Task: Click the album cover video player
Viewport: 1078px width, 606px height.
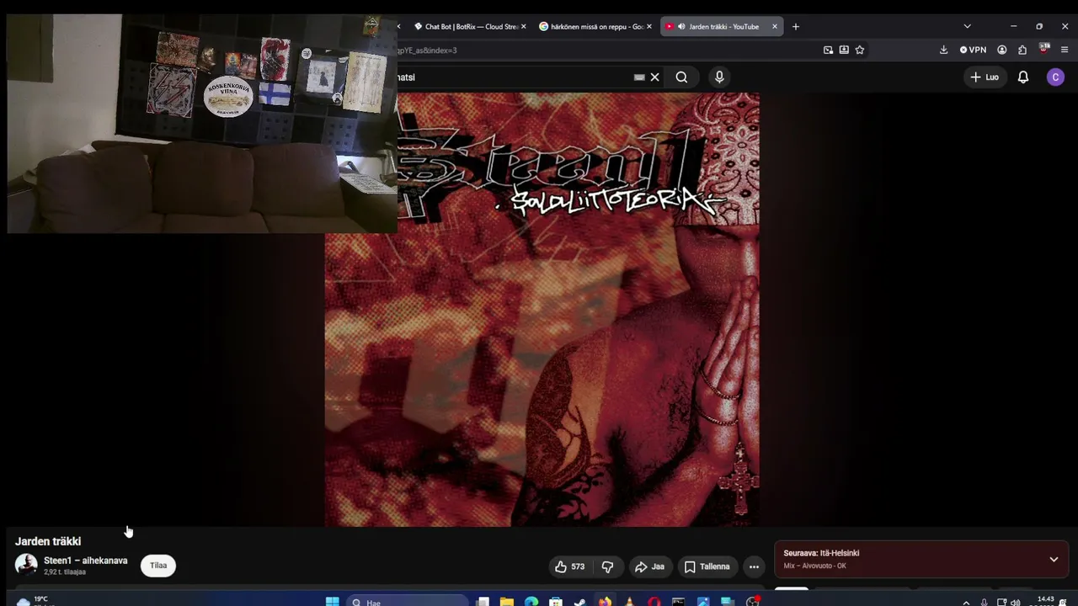Action: (x=542, y=310)
